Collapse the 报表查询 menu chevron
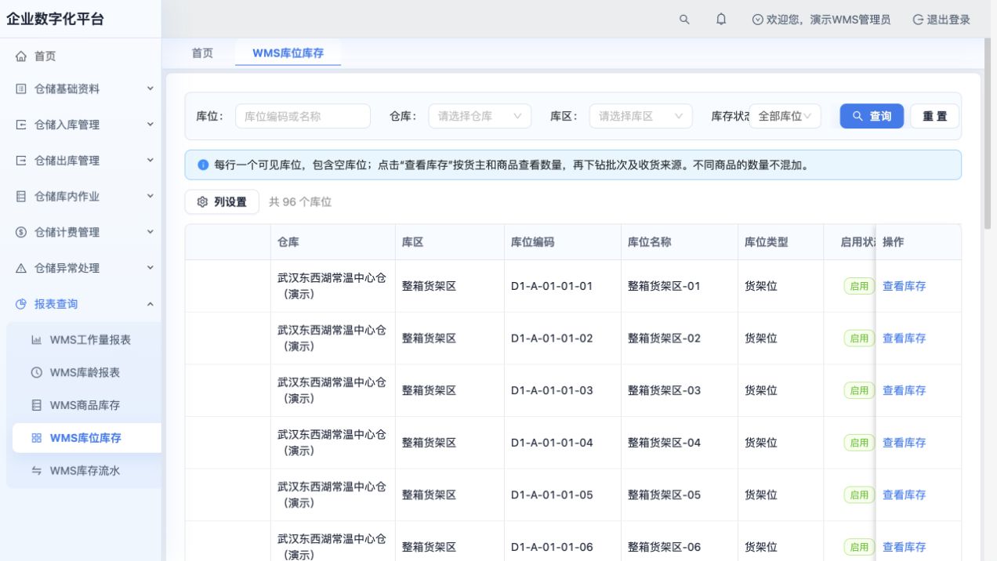 [x=150, y=304]
